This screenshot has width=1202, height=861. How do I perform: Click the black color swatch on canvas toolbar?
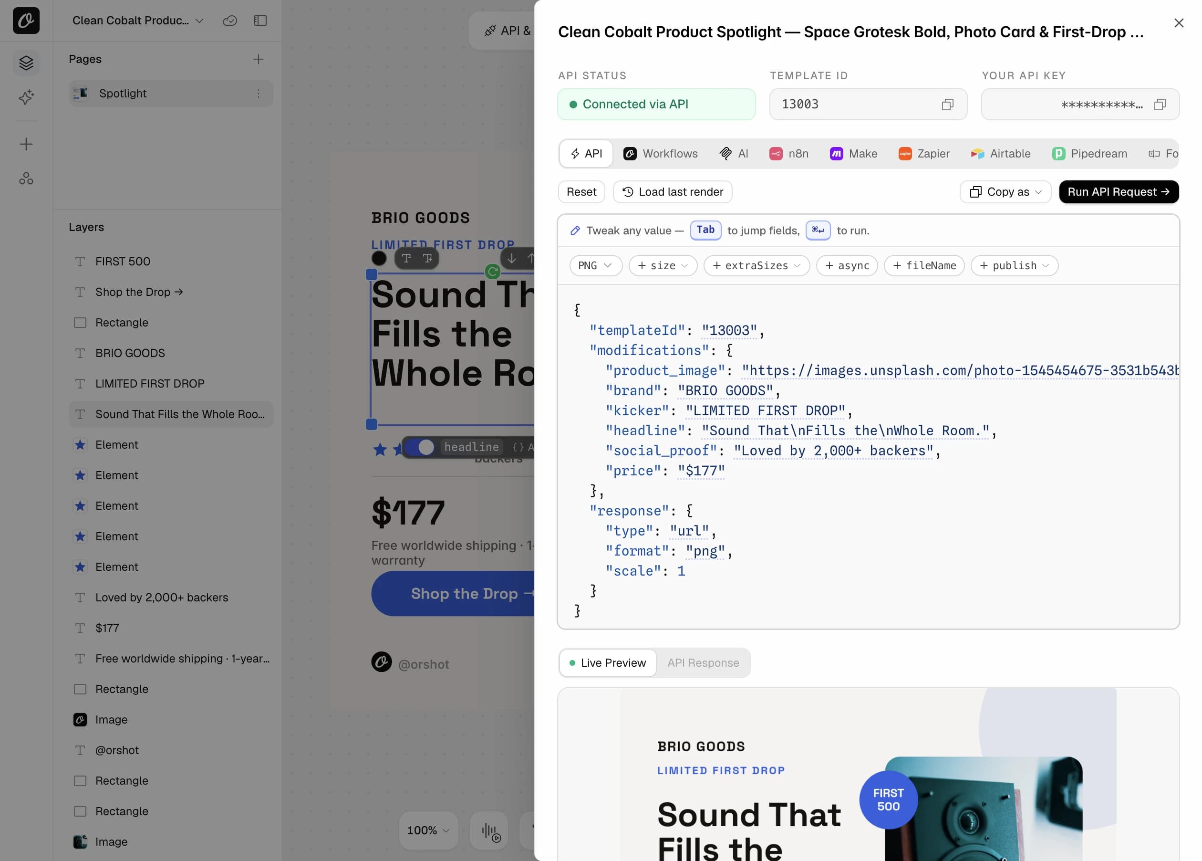[x=379, y=258]
